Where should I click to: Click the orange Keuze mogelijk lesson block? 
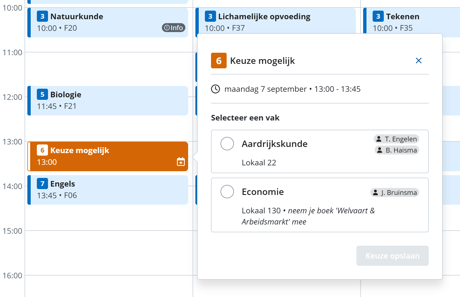coord(108,156)
